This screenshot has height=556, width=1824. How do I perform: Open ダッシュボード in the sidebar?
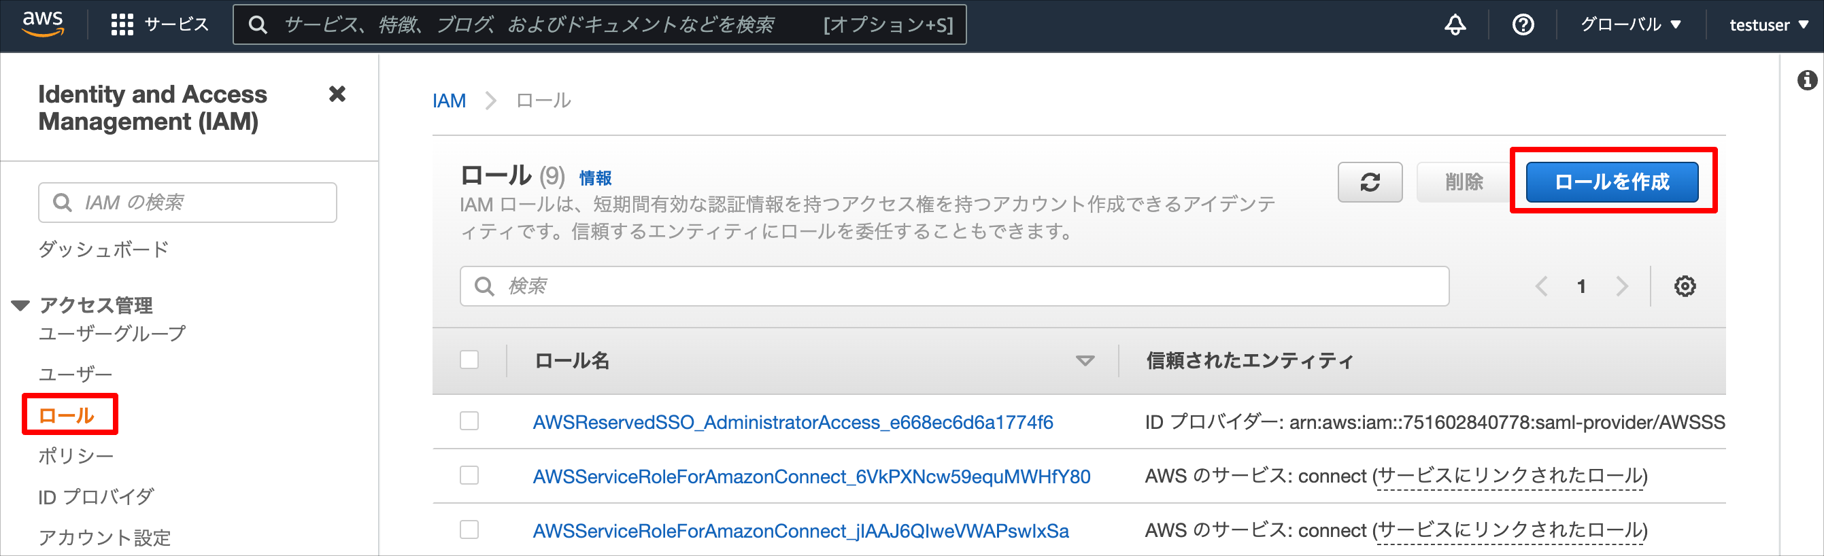coord(103,249)
